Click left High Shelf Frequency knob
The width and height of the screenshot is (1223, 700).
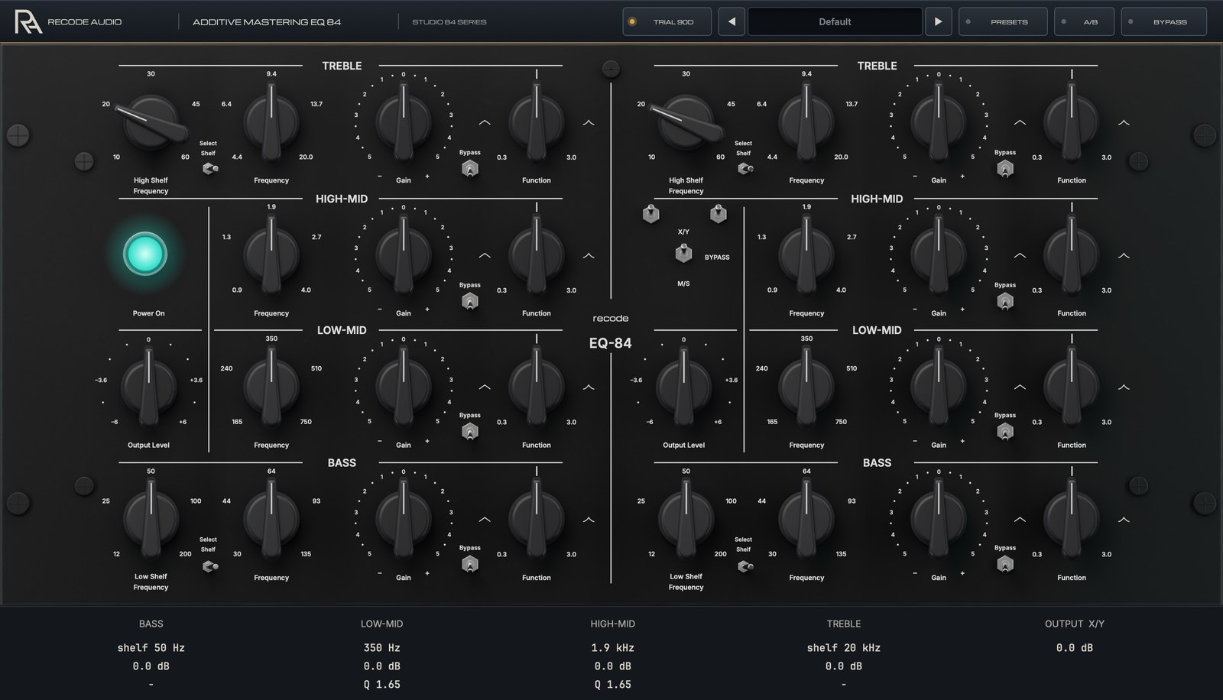click(x=151, y=124)
